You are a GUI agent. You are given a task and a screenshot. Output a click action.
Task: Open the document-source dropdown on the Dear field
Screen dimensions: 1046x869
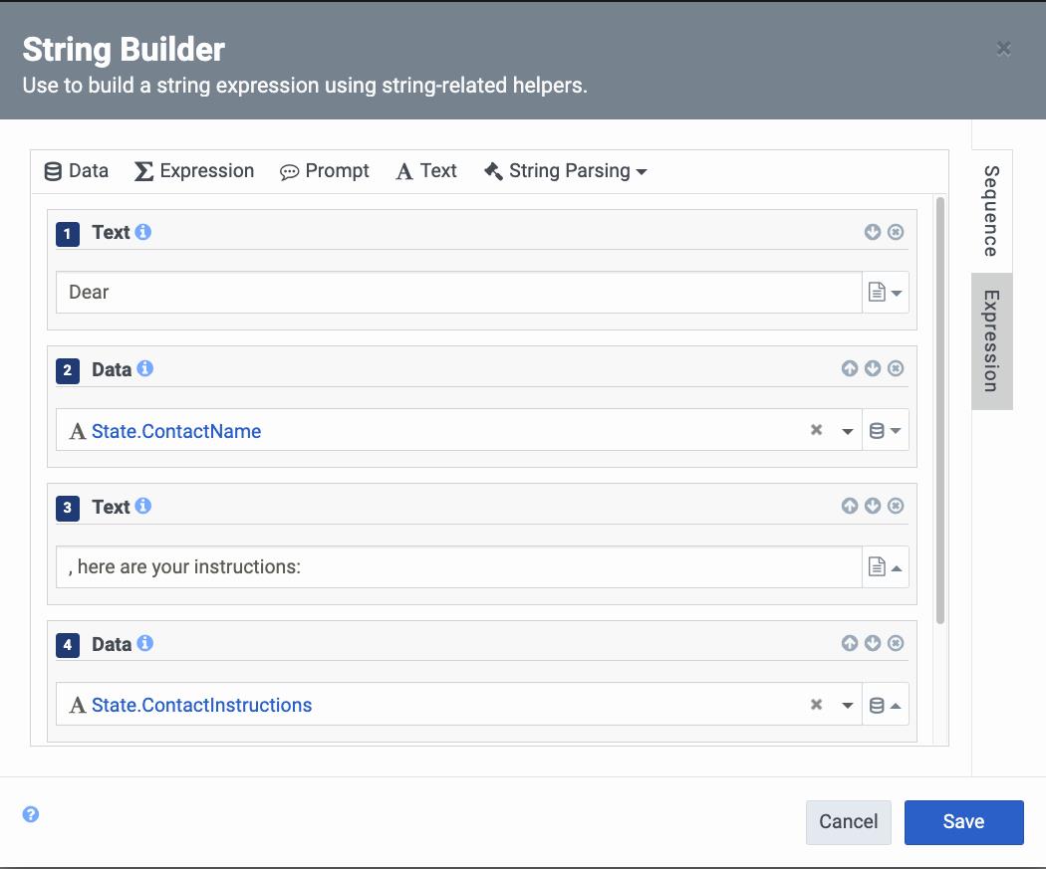pyautogui.click(x=885, y=292)
